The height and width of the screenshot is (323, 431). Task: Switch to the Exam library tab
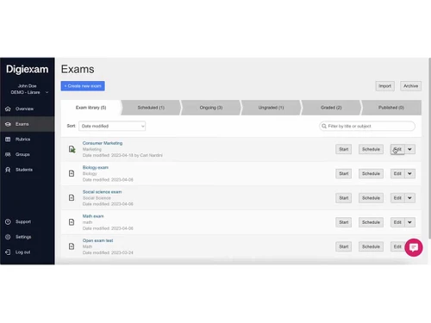pos(91,108)
